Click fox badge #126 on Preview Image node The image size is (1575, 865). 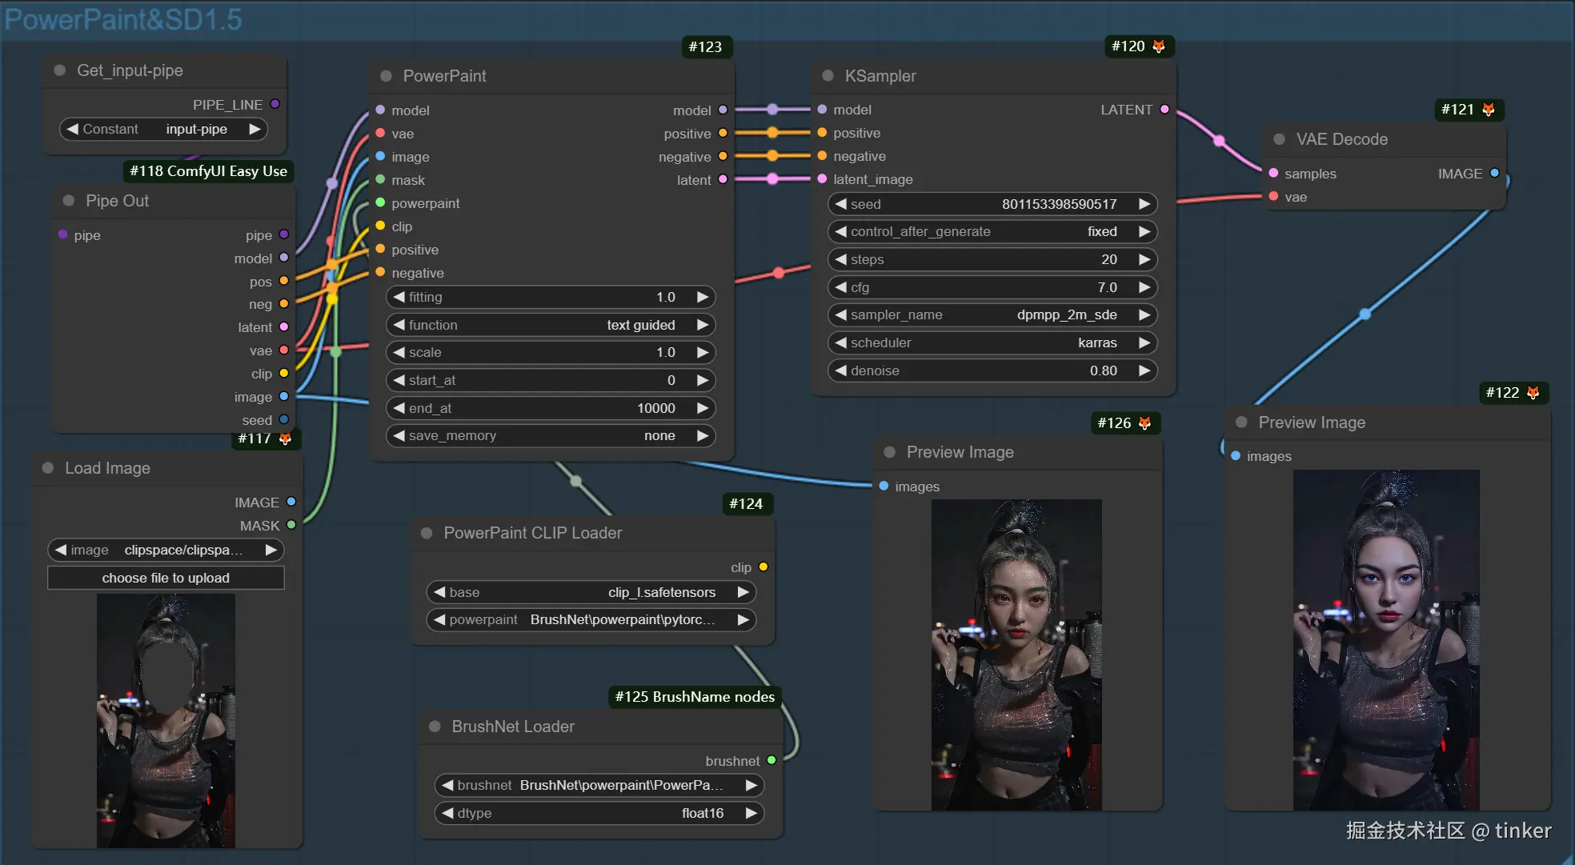(x=1144, y=422)
